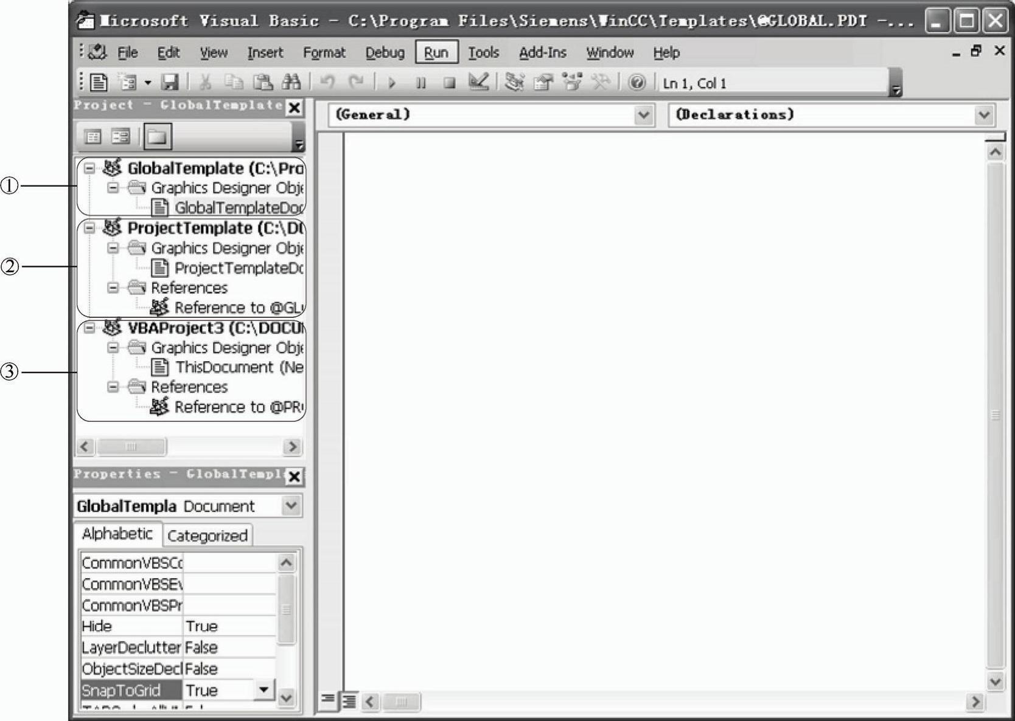This screenshot has height=721, width=1015.
Task: Open the GlobalTemplate Document object dropdown in Properties
Action: click(x=291, y=505)
